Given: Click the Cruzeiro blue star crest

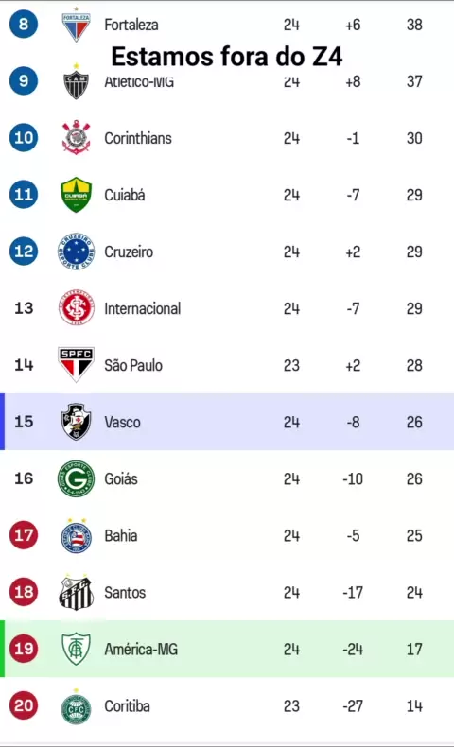Looking at the screenshot, I should [77, 252].
